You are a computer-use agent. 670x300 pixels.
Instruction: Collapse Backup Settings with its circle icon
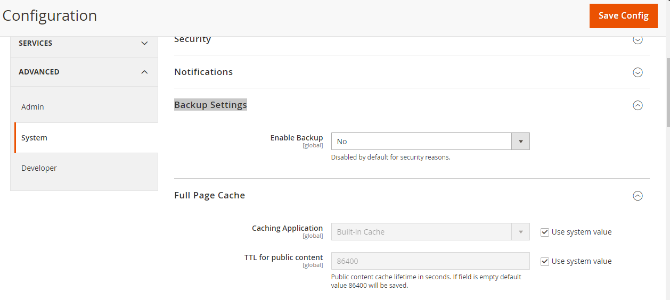[x=638, y=105]
